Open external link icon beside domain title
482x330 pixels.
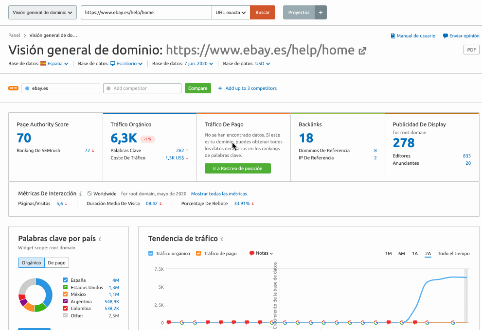[x=362, y=51]
